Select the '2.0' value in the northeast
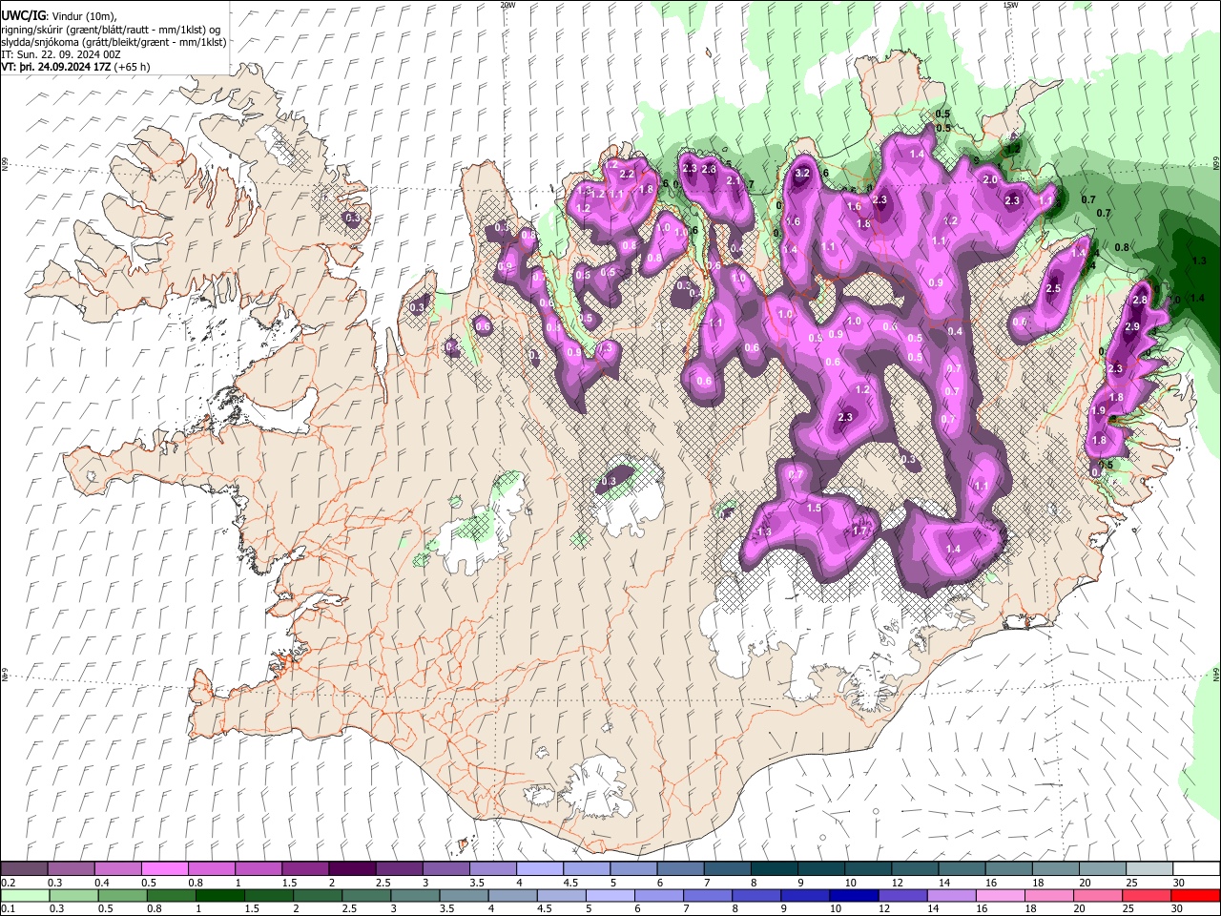Image resolution: width=1221 pixels, height=916 pixels. pyautogui.click(x=990, y=180)
